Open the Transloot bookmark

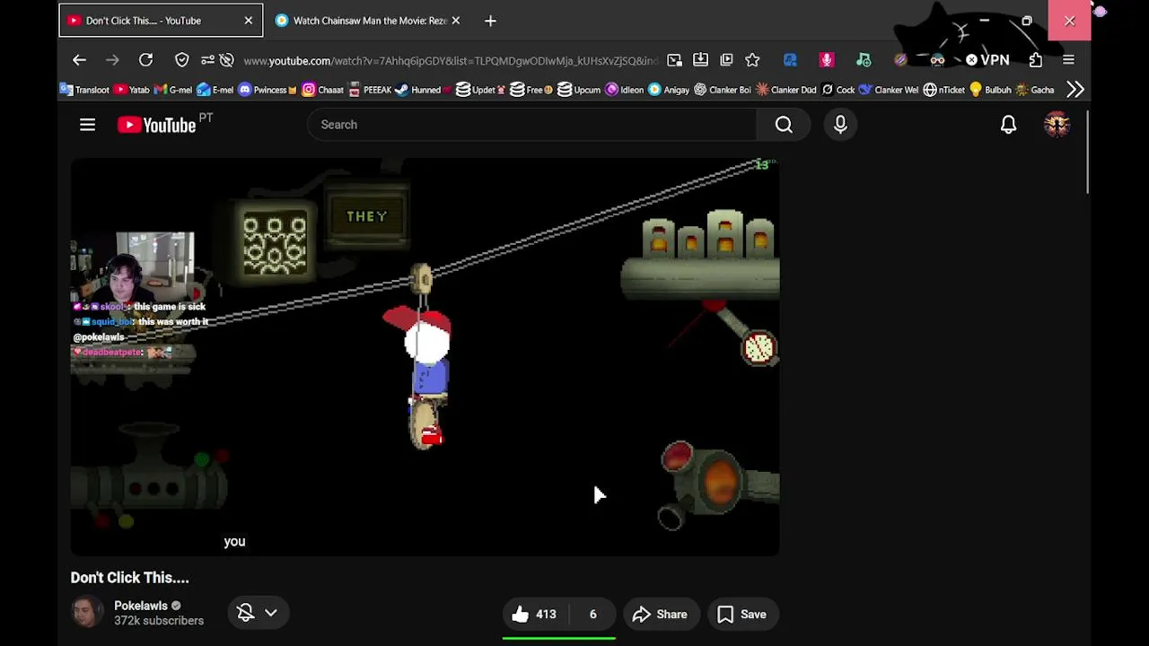pos(84,90)
